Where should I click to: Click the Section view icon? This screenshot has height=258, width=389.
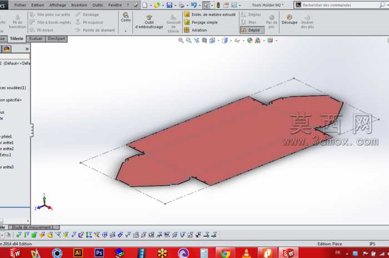(205, 41)
